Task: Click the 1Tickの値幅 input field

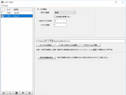Action: pyautogui.click(x=60, y=25)
